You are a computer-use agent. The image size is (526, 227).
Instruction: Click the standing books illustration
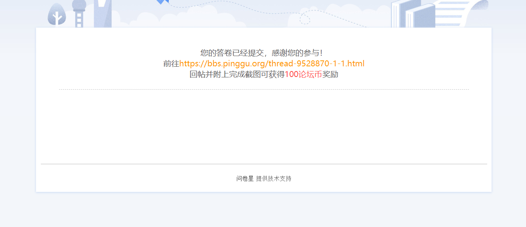(413, 14)
